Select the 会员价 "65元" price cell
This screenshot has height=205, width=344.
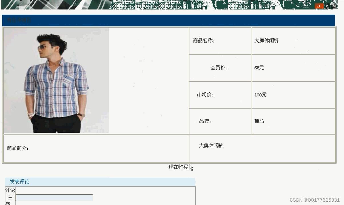[260, 68]
